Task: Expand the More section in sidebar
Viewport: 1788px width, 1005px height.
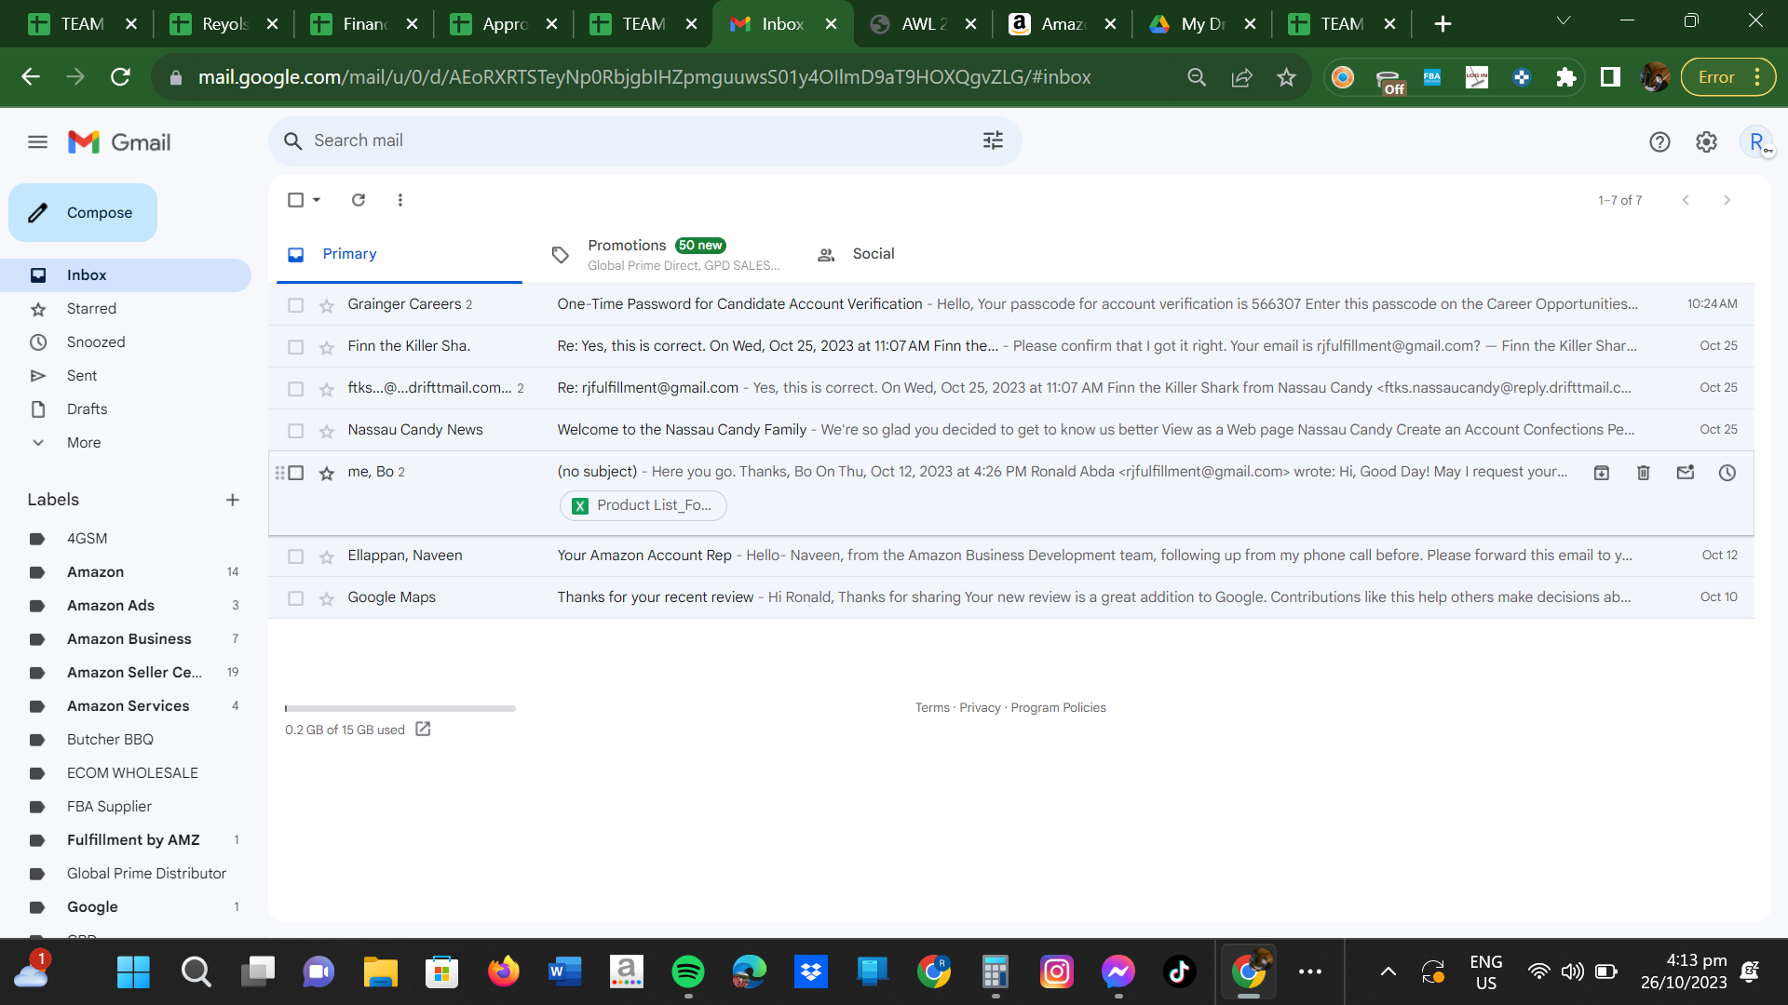Action: (84, 443)
